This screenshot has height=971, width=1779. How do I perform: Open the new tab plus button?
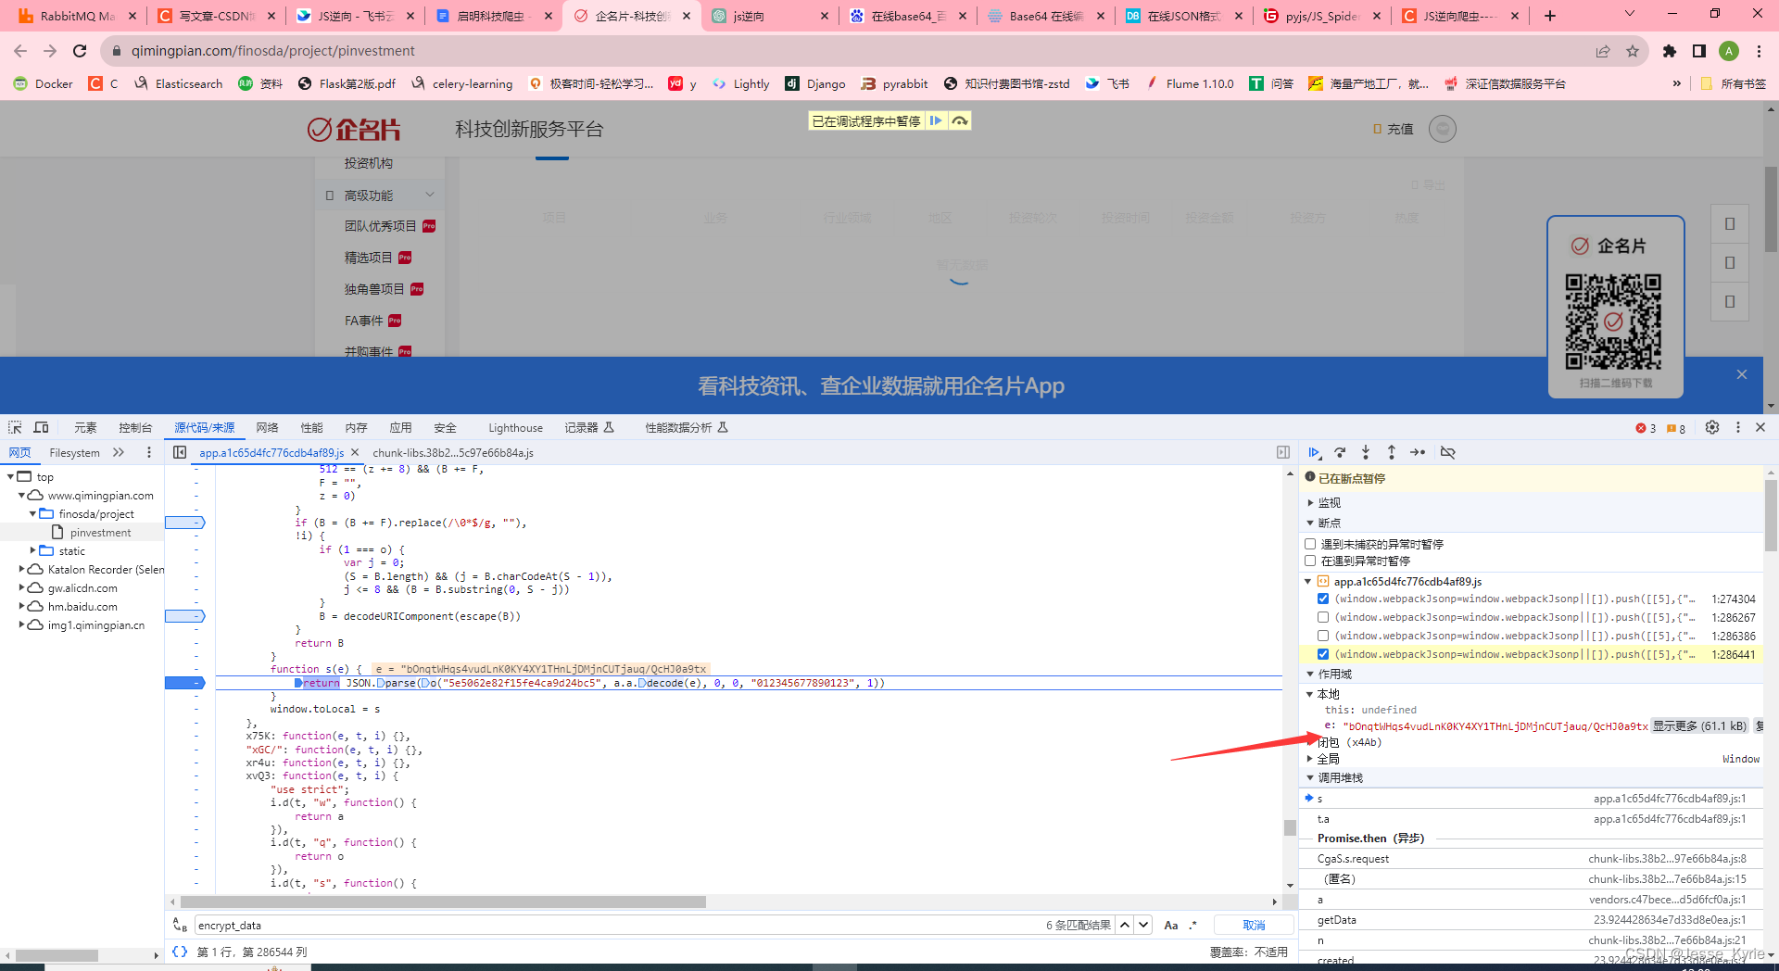(x=1550, y=16)
